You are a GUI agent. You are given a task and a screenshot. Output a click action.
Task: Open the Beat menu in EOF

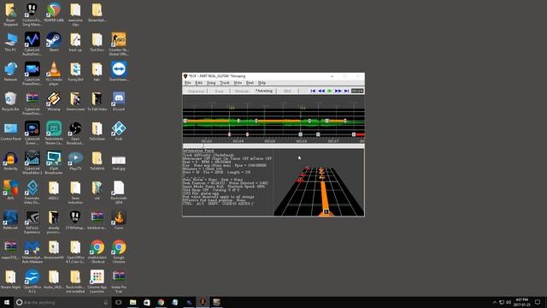(x=250, y=83)
